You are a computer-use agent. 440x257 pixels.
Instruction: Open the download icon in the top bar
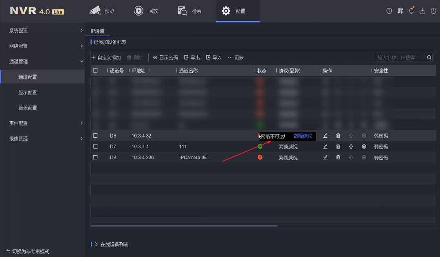tap(422, 11)
